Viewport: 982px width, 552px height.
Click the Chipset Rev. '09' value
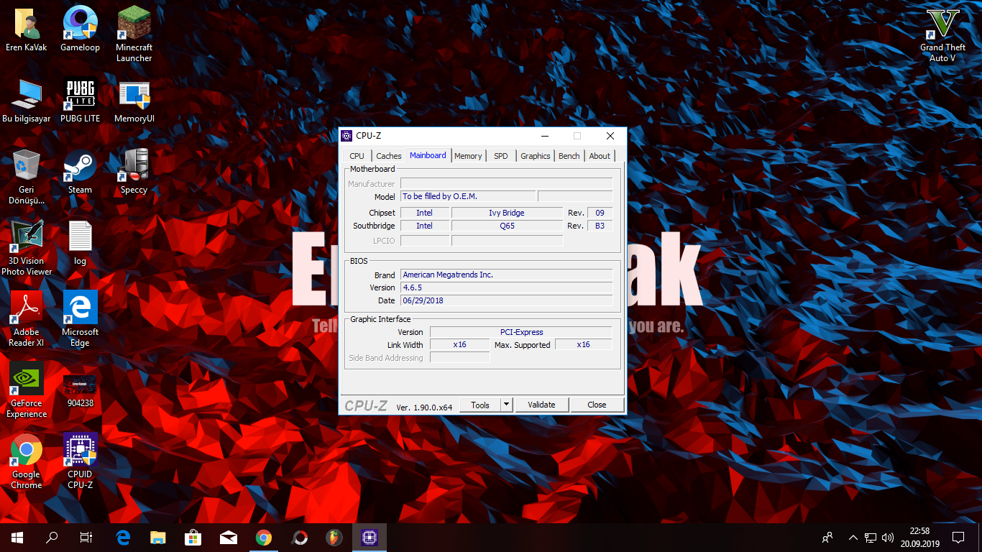(x=600, y=213)
